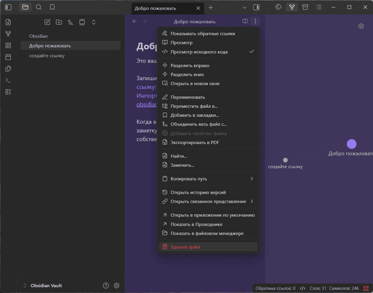Select Добро пожаловать in file list
The width and height of the screenshot is (373, 293).
click(70, 46)
